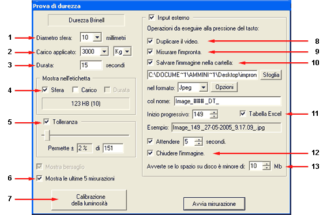The image size is (323, 215).
Task: Click the Prova di durezza title bar
Action: (161, 6)
